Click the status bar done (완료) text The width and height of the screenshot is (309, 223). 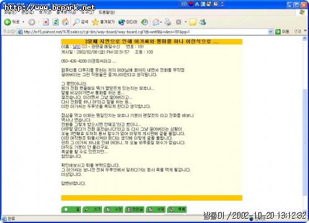11,219
